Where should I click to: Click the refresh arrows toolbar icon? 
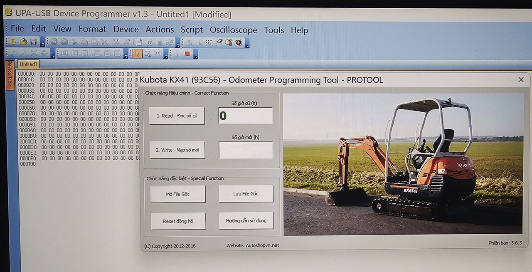click(170, 42)
